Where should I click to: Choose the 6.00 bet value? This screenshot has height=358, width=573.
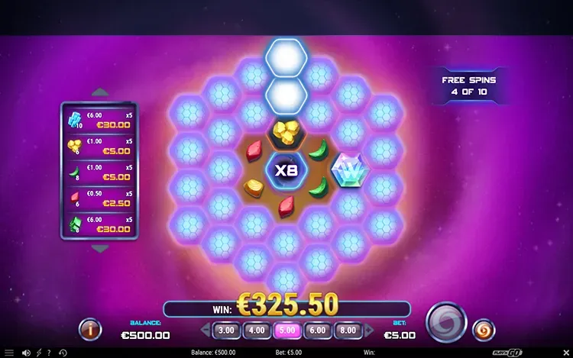pyautogui.click(x=318, y=331)
